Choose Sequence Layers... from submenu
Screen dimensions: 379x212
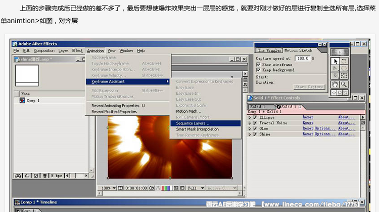point(206,123)
